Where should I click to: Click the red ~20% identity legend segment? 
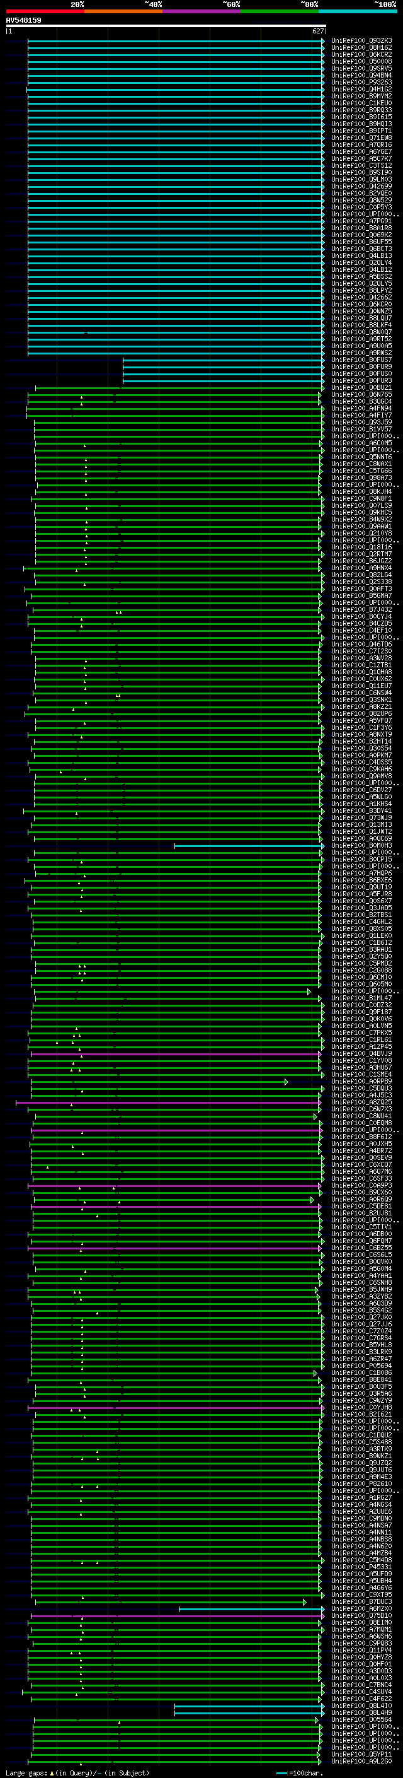[x=45, y=11]
